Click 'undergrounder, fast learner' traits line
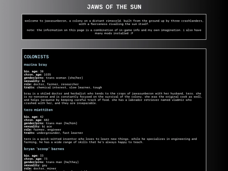The height and width of the screenshot is (171, 228). [54, 133]
